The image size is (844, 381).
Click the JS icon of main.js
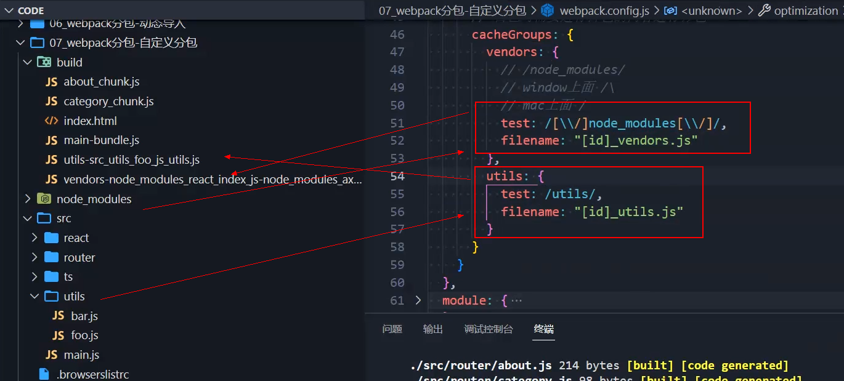point(52,355)
